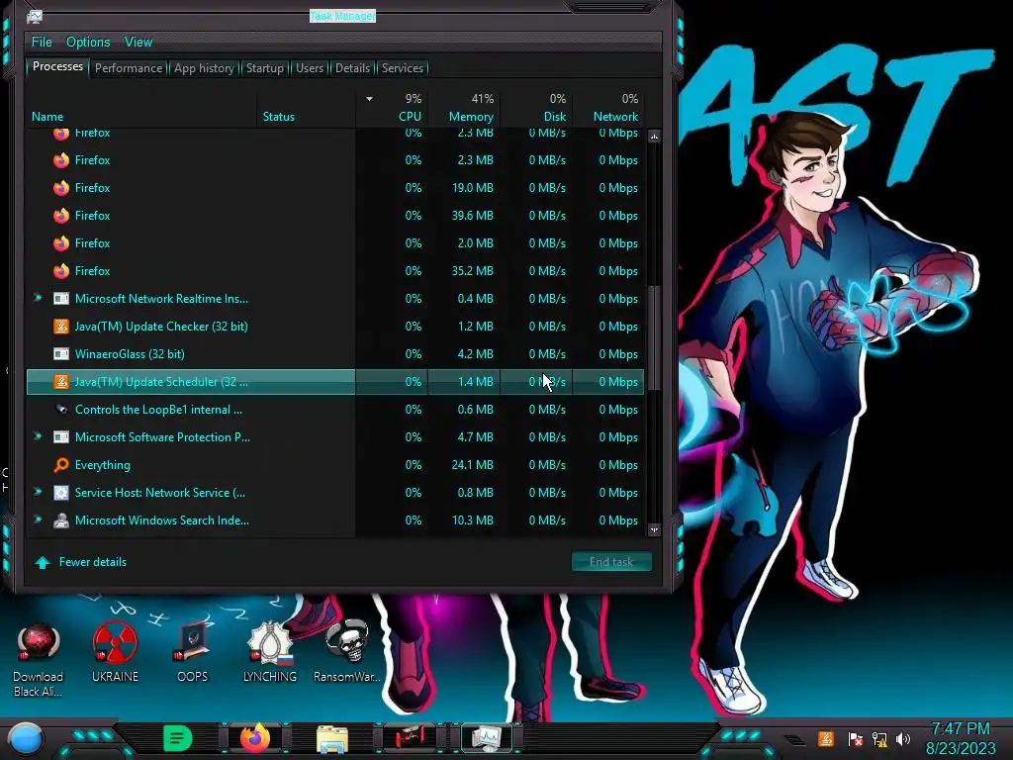Click Firefox icon in the 39.6 MB row
This screenshot has height=760, width=1013.
[61, 216]
